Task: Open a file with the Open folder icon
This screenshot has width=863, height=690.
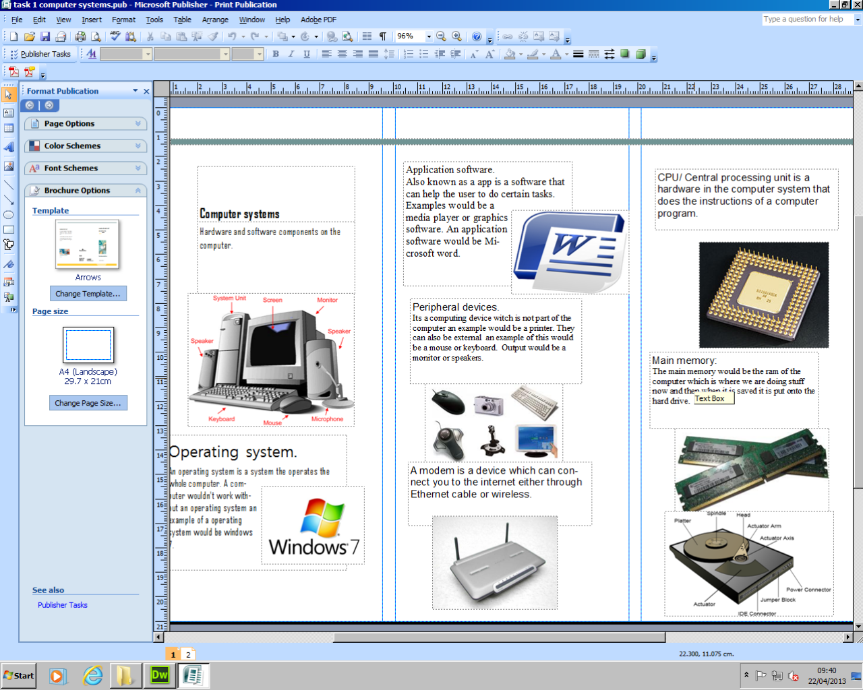Action: pyautogui.click(x=30, y=36)
